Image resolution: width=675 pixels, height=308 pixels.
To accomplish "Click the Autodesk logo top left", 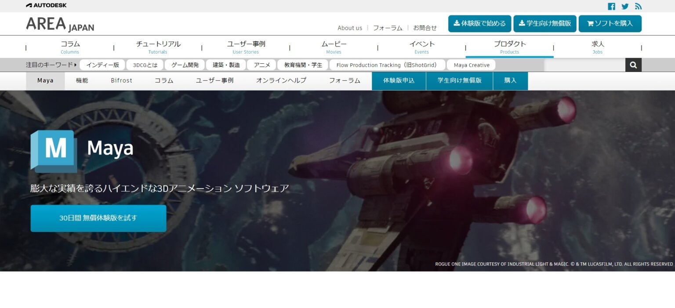I will (x=45, y=6).
